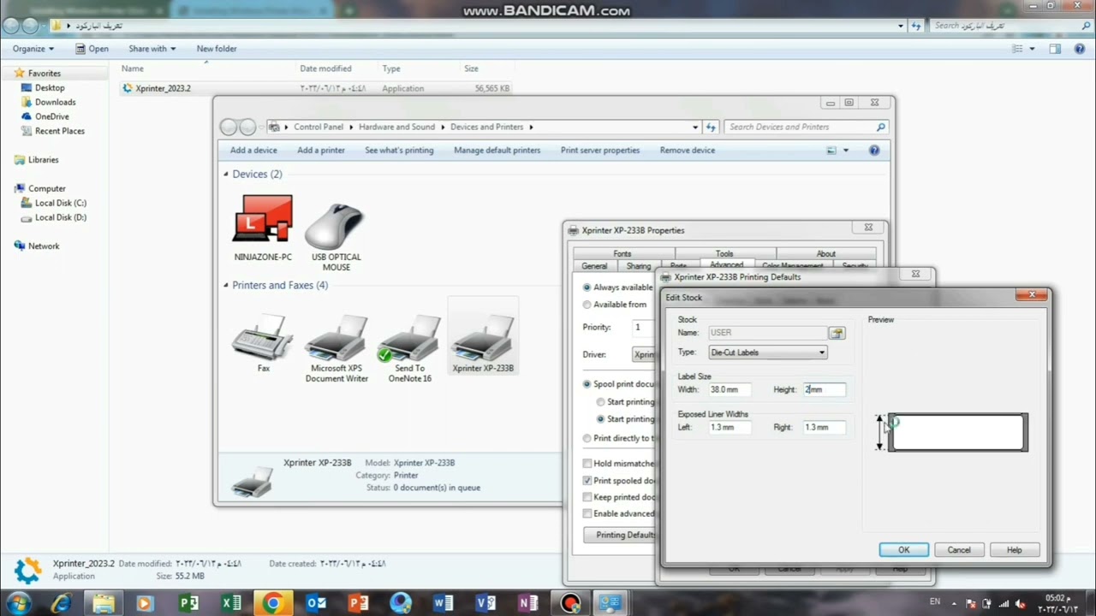
Task: Click the Left exposed liner width field
Action: (730, 427)
